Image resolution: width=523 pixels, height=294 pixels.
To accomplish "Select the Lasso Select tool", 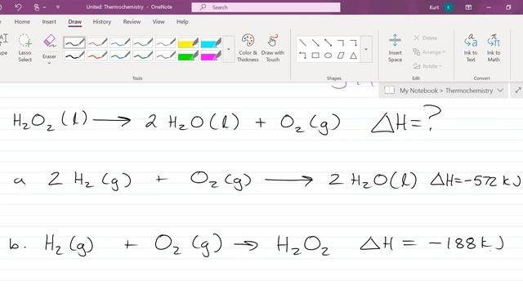I will [25, 48].
